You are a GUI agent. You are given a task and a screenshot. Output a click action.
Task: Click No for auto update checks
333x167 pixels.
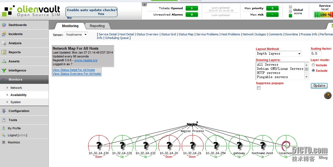tap(69, 18)
